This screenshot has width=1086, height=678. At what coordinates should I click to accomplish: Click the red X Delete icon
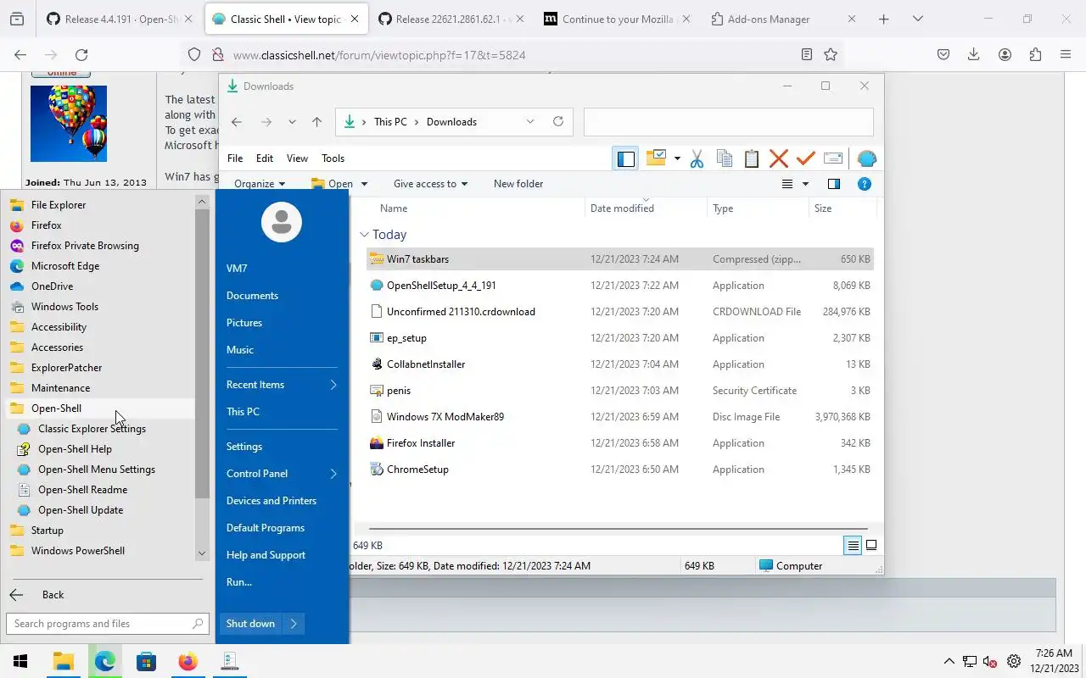779,158
